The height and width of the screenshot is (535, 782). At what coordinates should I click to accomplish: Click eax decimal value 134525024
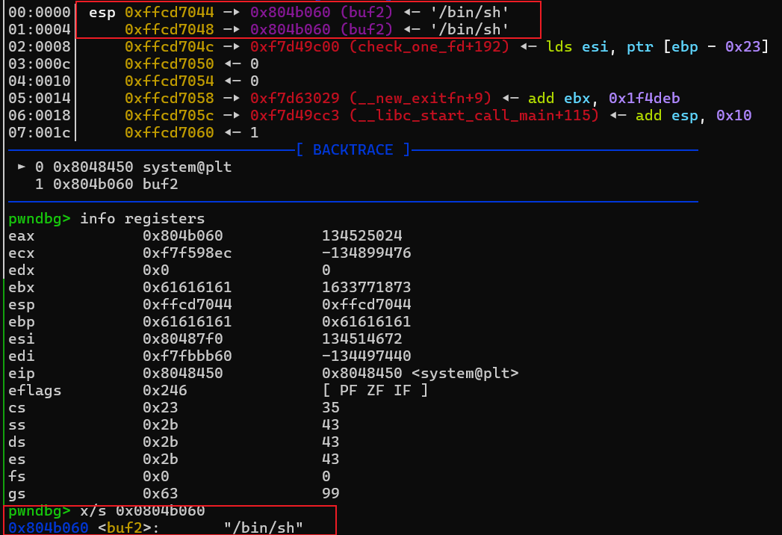point(361,235)
